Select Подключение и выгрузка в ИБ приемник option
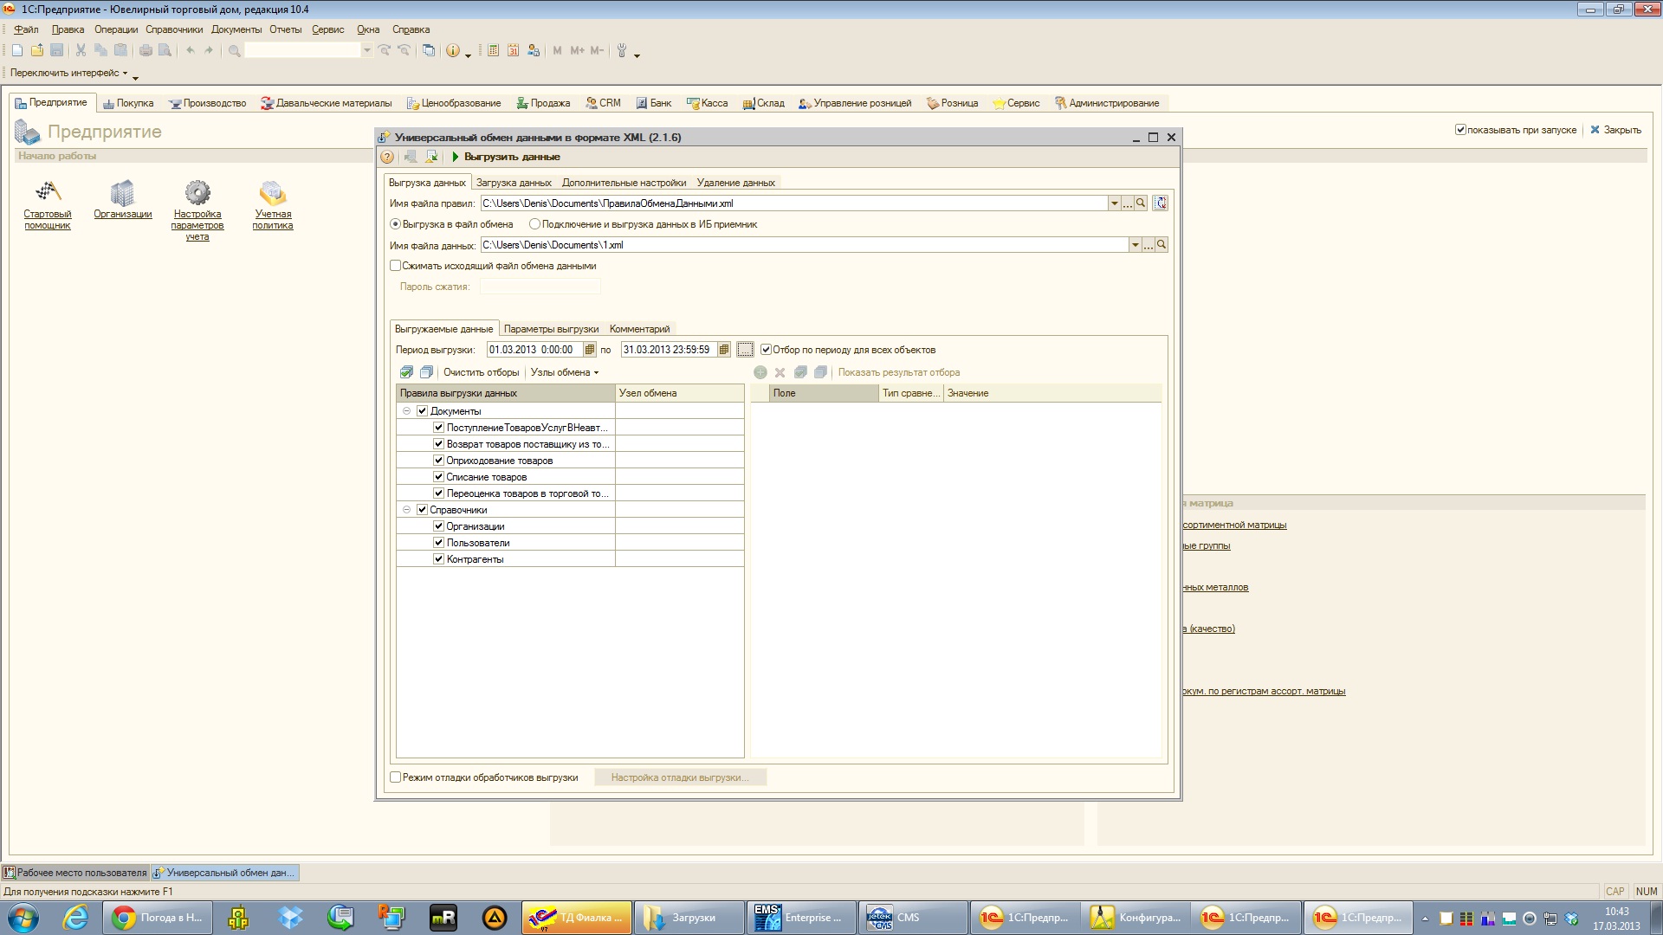 tap(534, 224)
